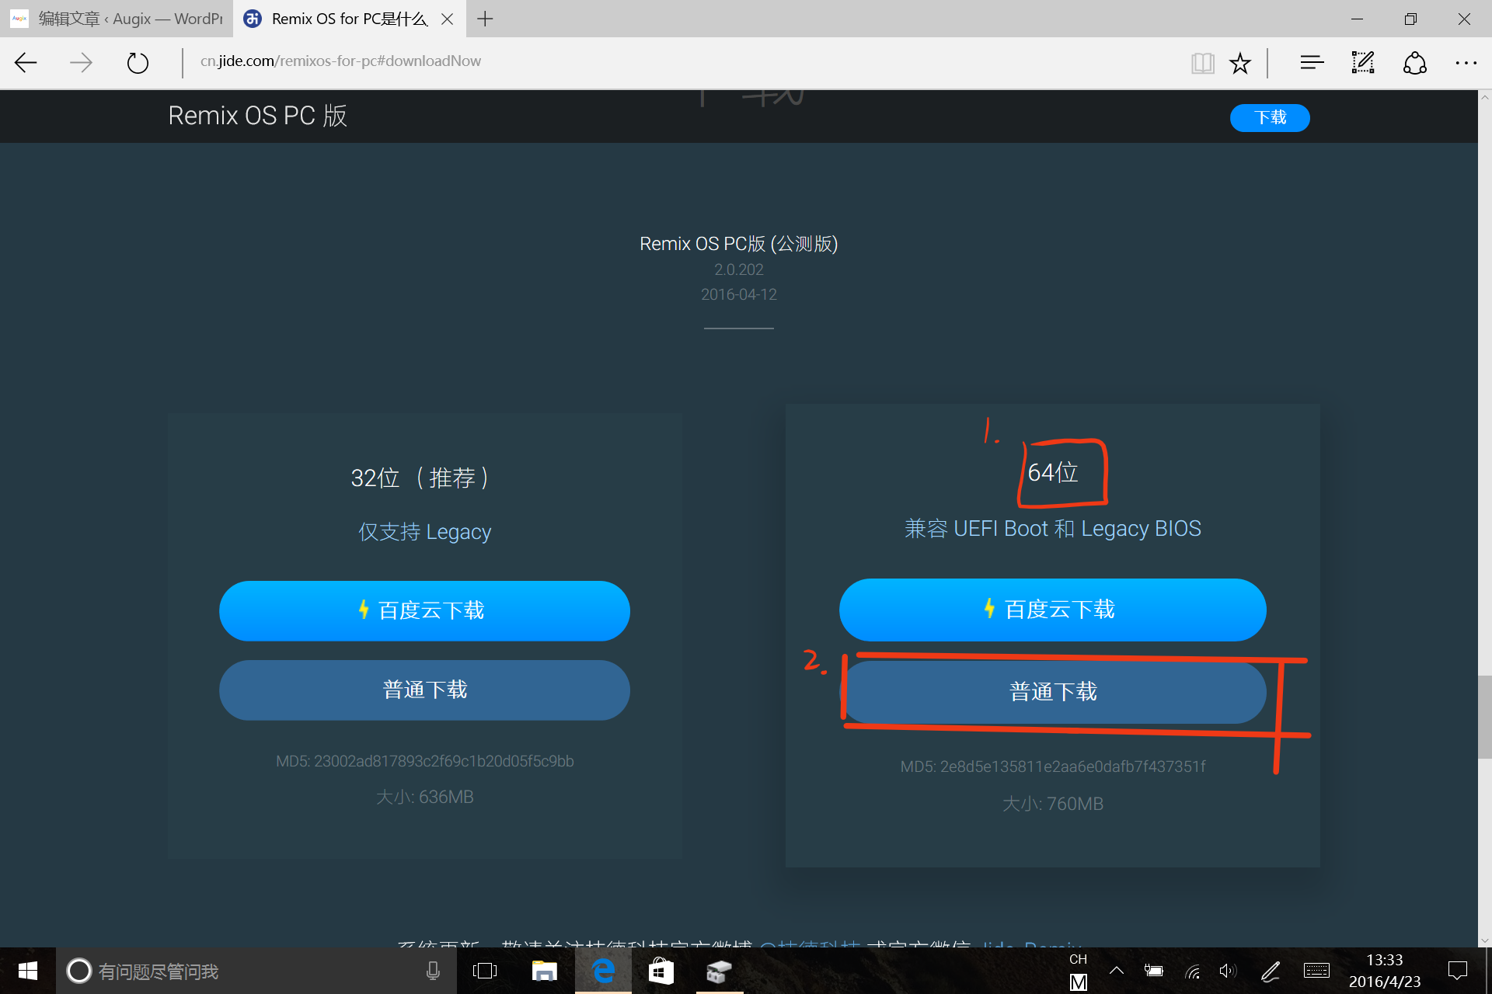Click the release date 2016-04-12 text
This screenshot has height=994, width=1492.
739,294
